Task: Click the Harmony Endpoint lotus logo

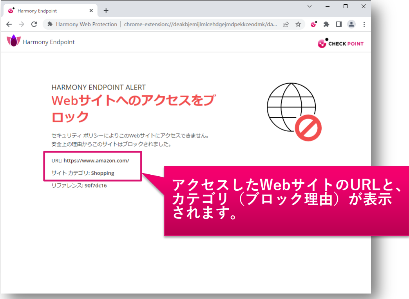Action: tap(14, 41)
